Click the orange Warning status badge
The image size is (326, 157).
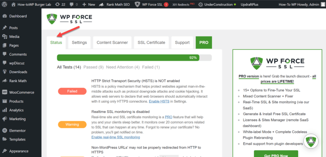pyautogui.click(x=72, y=124)
